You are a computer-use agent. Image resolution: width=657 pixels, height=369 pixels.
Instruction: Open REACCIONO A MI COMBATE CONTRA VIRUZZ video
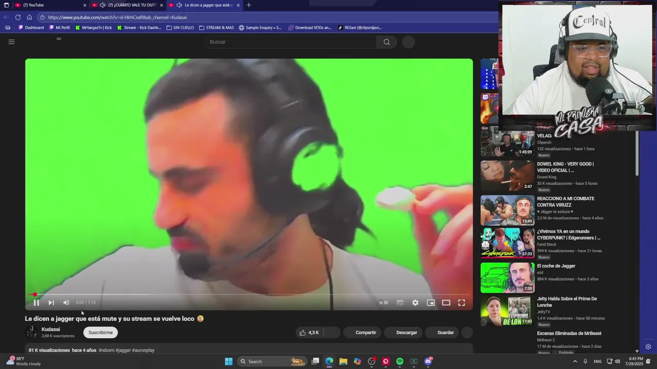566,202
